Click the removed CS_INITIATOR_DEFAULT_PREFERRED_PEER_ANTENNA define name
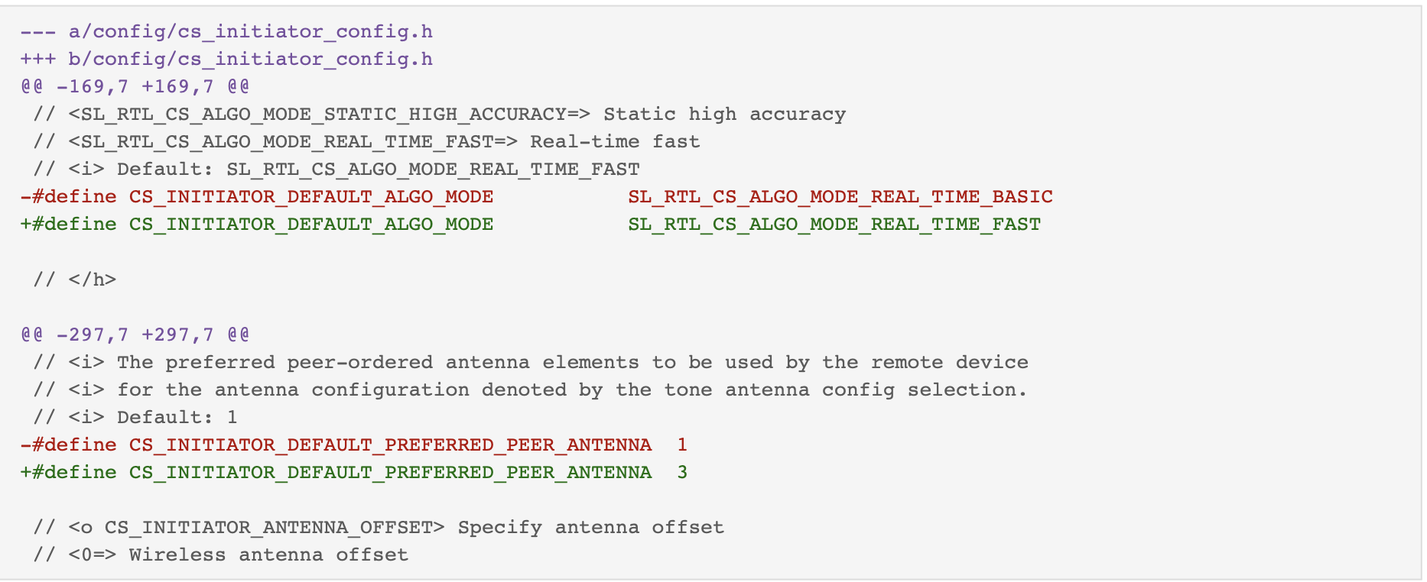 (390, 445)
